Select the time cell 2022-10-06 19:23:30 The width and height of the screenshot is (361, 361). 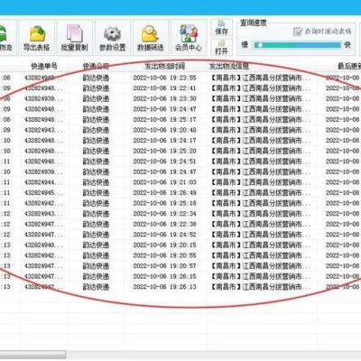click(x=165, y=98)
